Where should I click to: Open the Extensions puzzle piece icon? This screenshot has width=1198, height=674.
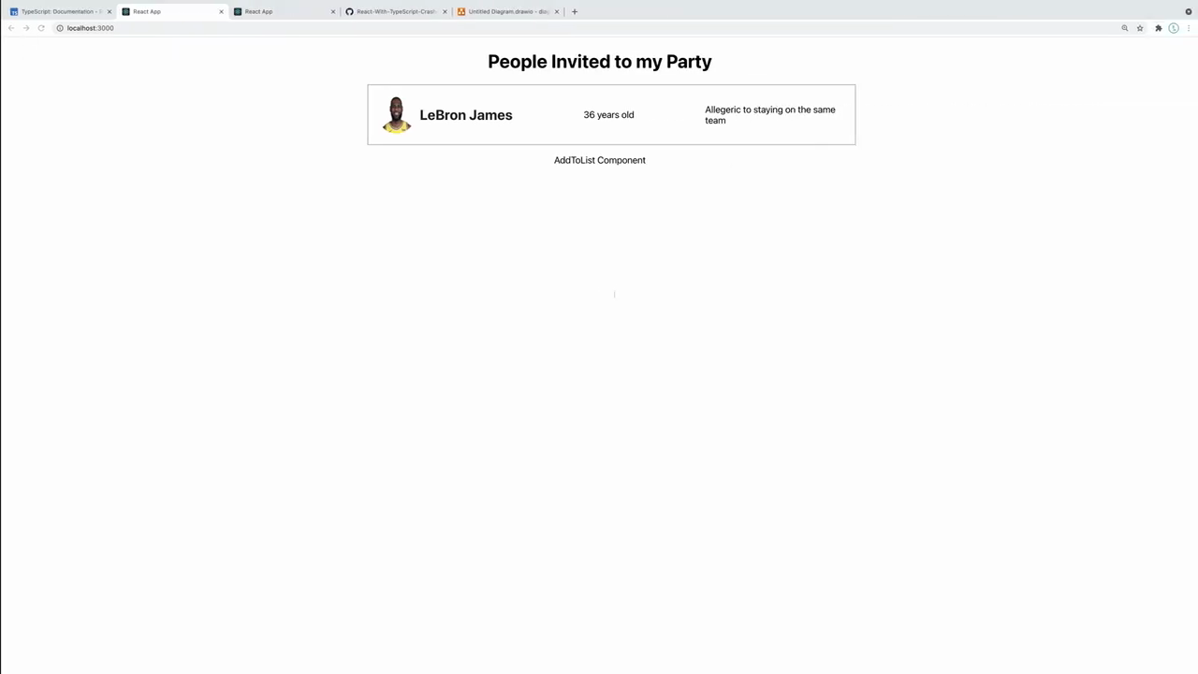1159,28
